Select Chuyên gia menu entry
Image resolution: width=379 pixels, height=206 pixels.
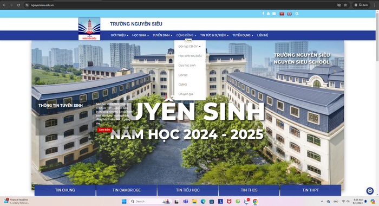(x=186, y=94)
